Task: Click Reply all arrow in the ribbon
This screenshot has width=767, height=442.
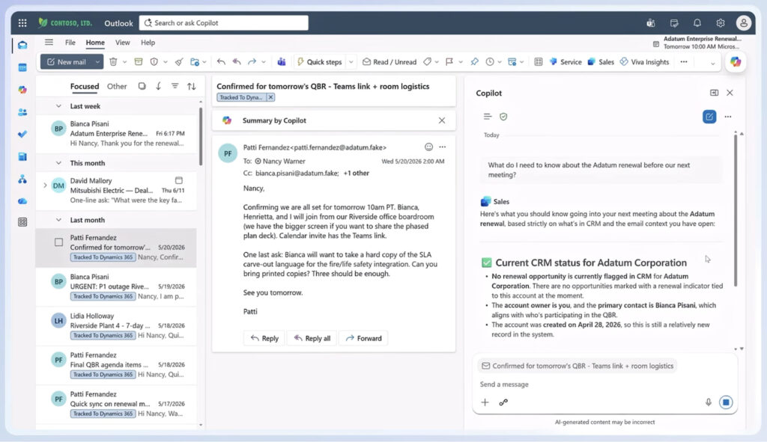Action: pos(237,62)
